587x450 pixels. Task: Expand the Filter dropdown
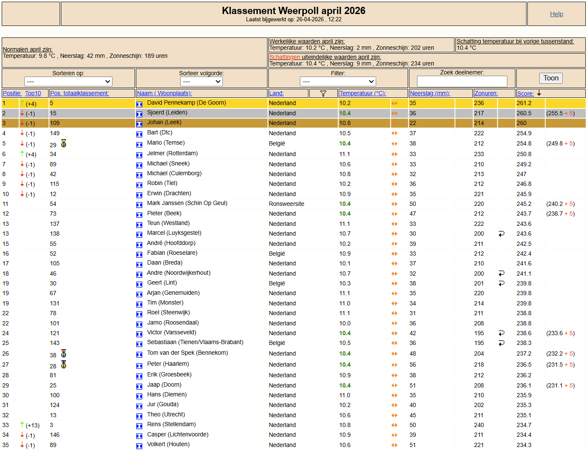(338, 81)
